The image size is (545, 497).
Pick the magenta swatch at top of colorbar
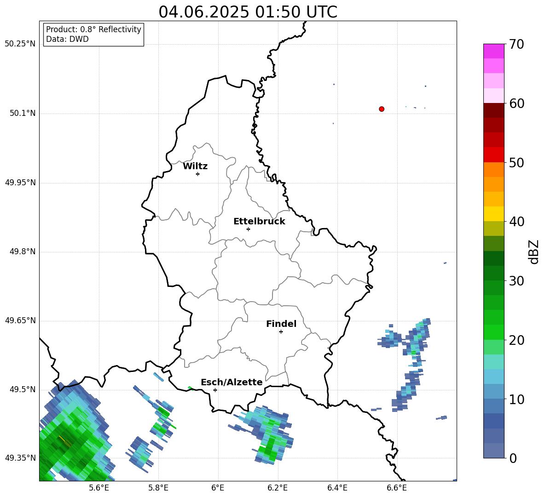tap(493, 51)
